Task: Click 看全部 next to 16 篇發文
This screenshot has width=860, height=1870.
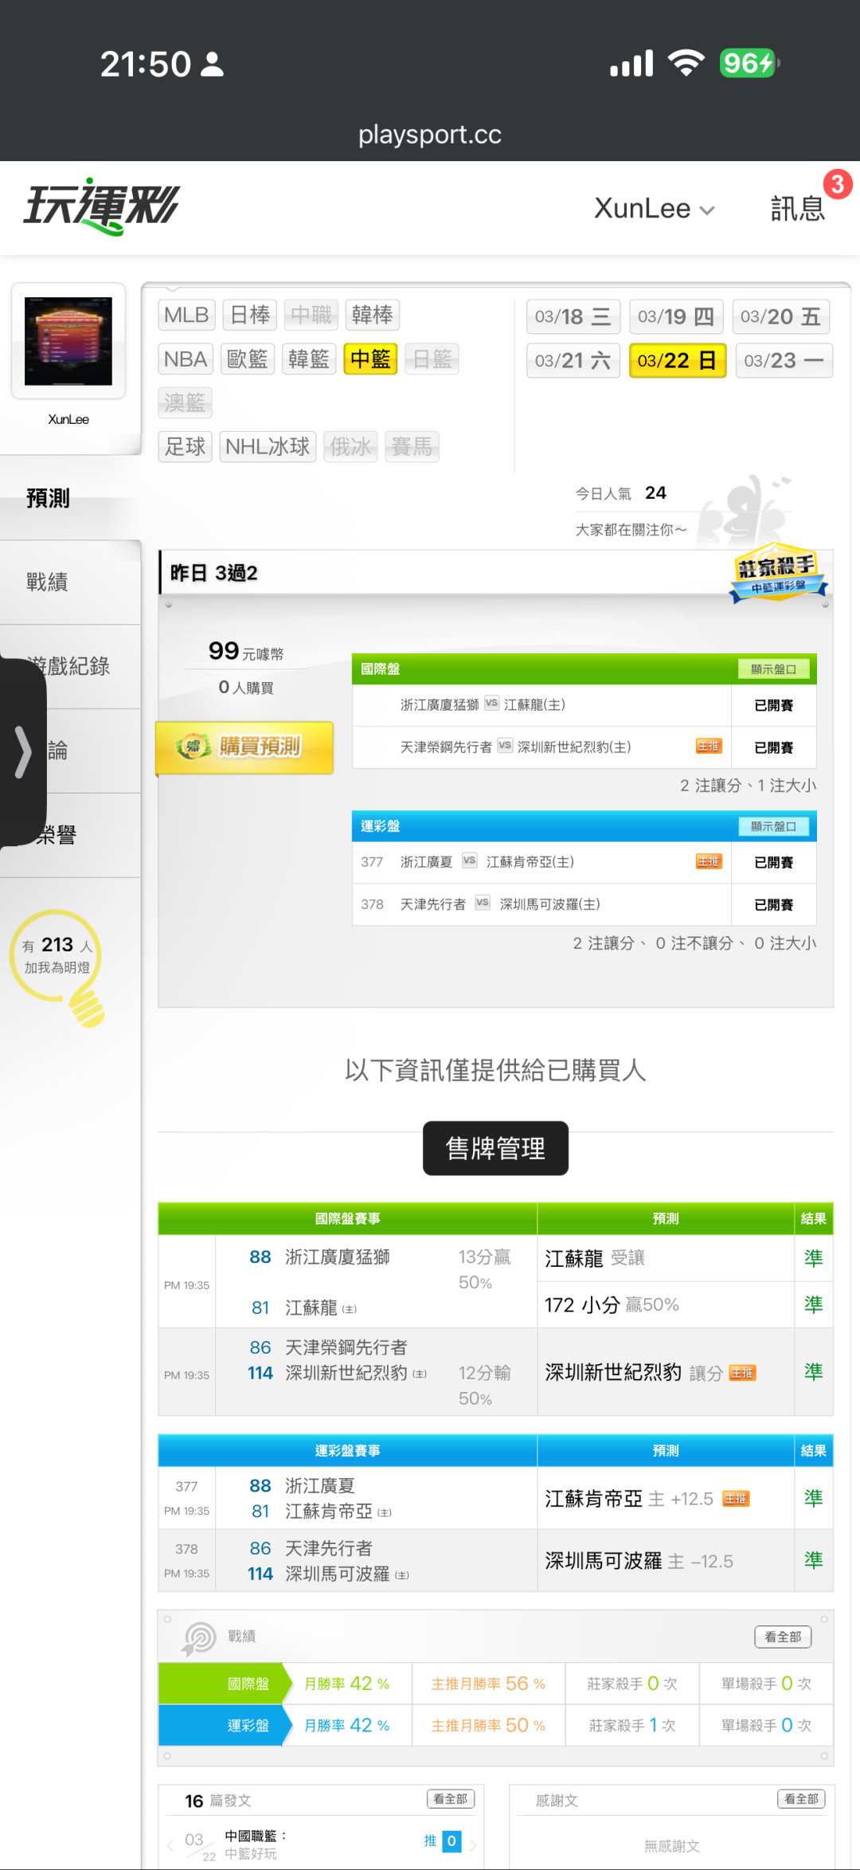Action: [451, 1799]
